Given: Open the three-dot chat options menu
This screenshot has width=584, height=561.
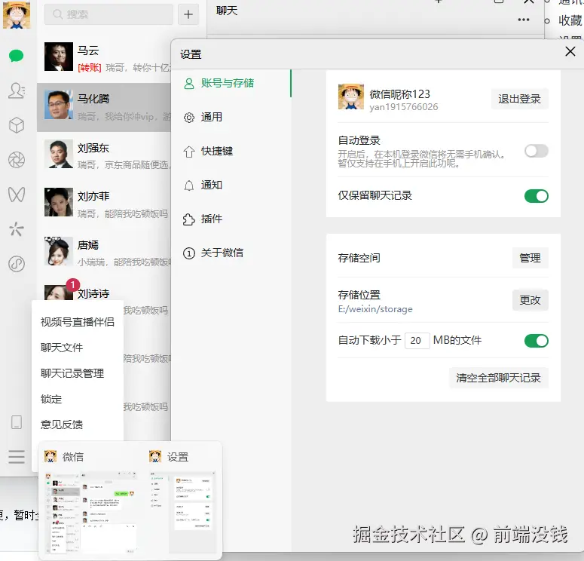Looking at the screenshot, I should tap(523, 20).
